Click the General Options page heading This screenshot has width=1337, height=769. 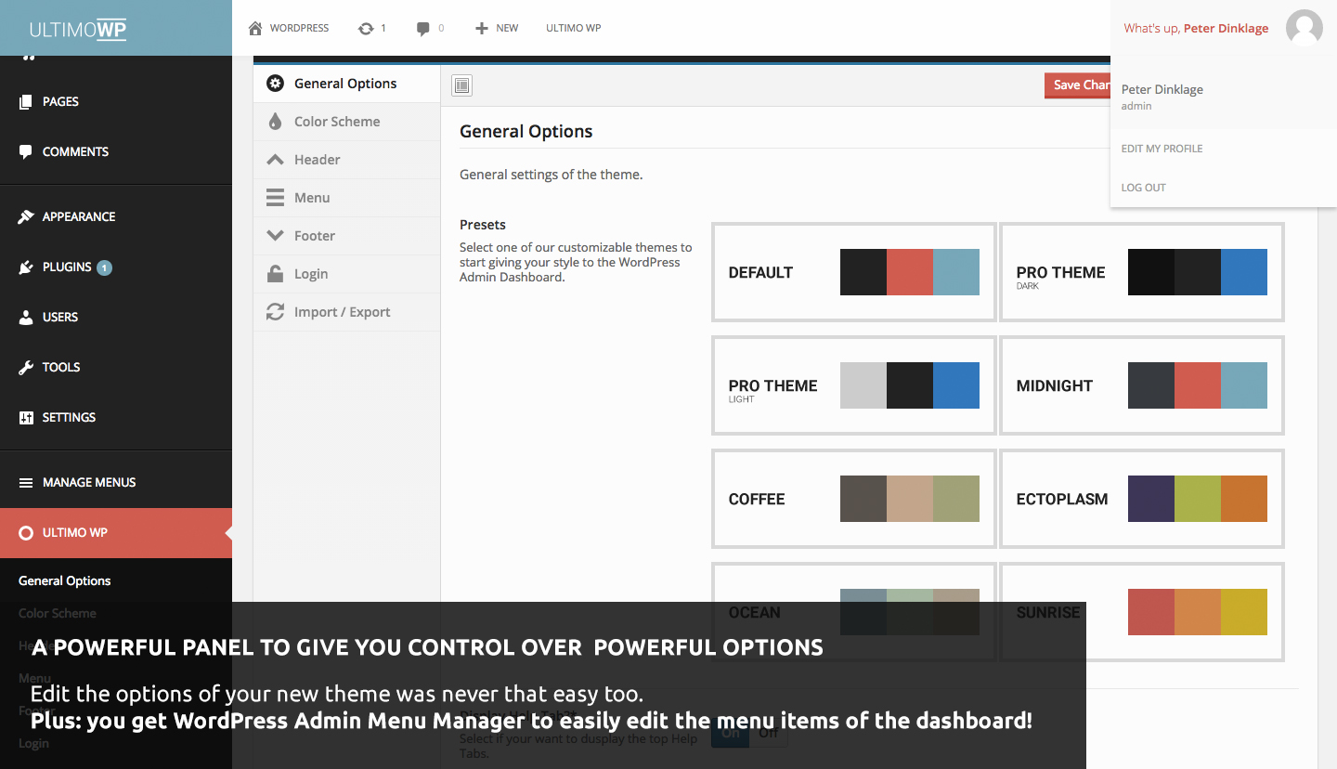526,132
